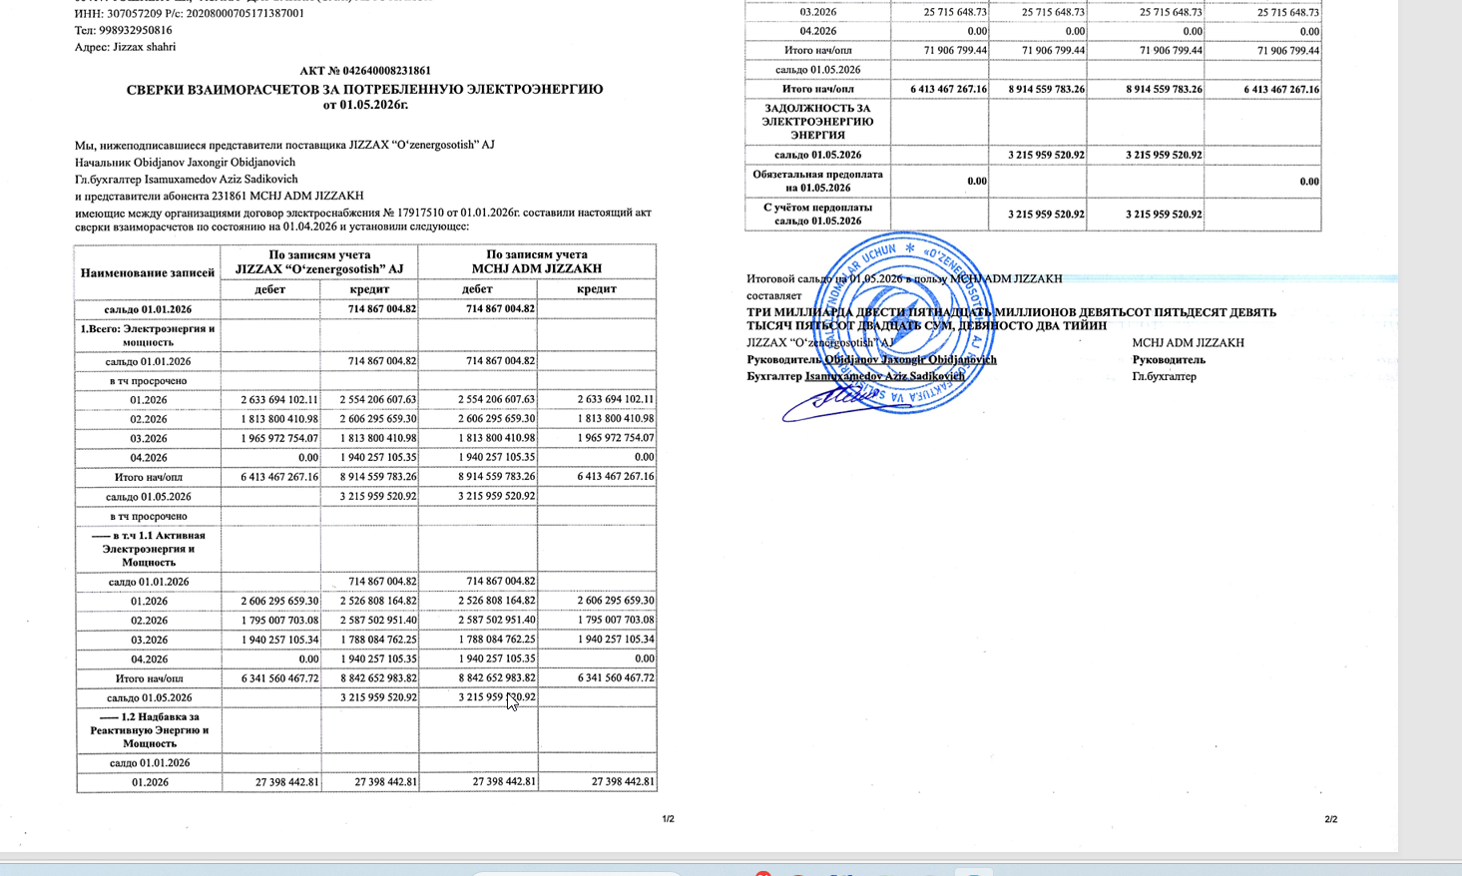Click the word составляет

point(774,296)
